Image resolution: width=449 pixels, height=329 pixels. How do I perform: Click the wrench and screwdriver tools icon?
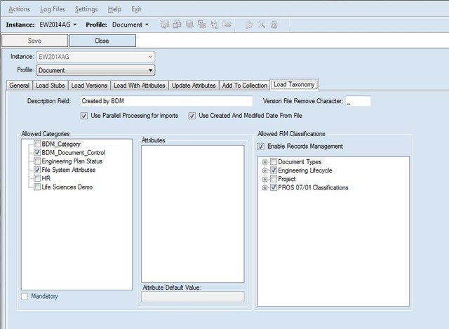(x=261, y=25)
